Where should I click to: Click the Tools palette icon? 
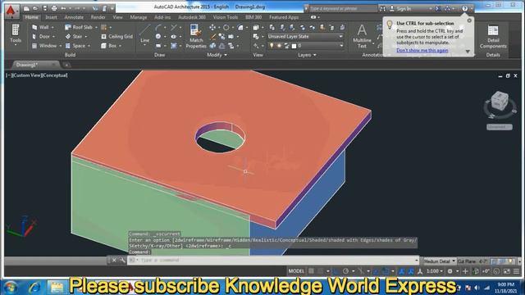point(16,34)
